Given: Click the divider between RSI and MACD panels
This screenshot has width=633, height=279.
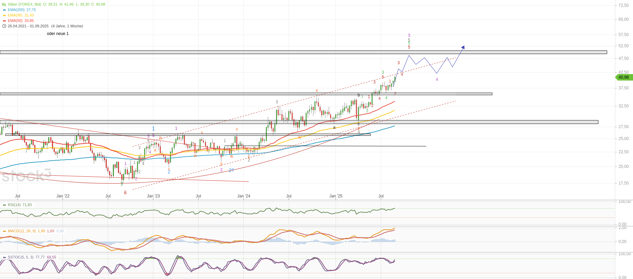Looking at the screenshot, I should pos(306,226).
